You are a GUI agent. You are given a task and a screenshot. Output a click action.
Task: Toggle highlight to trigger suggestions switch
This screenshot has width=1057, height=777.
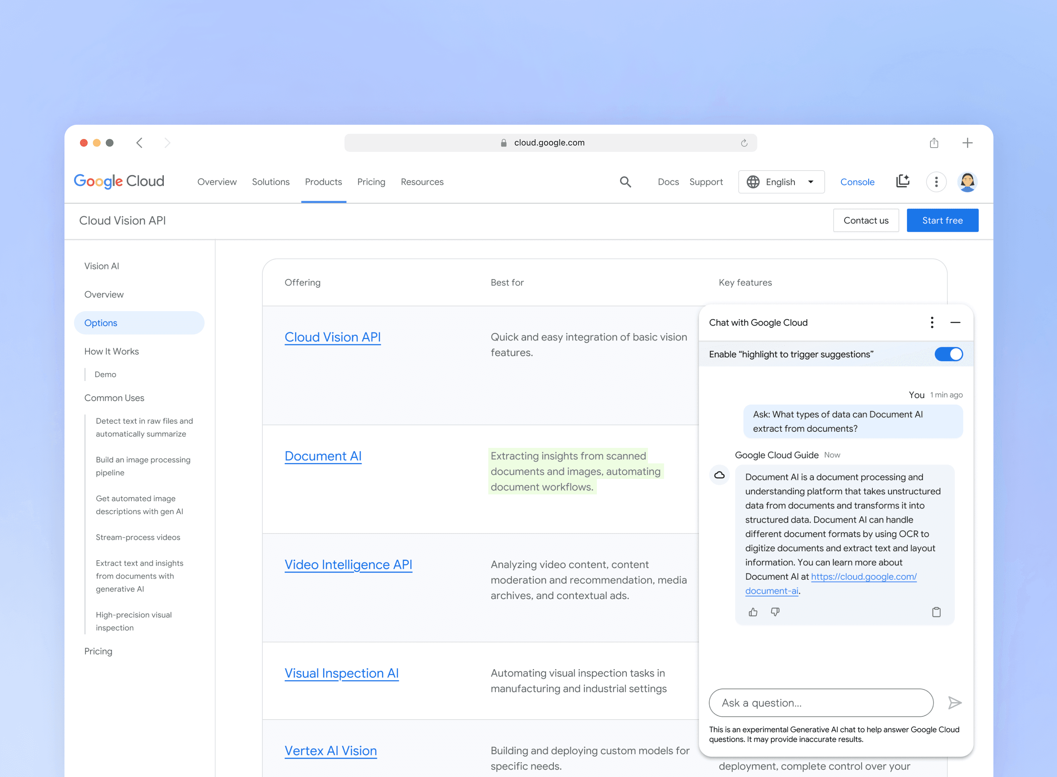click(948, 354)
